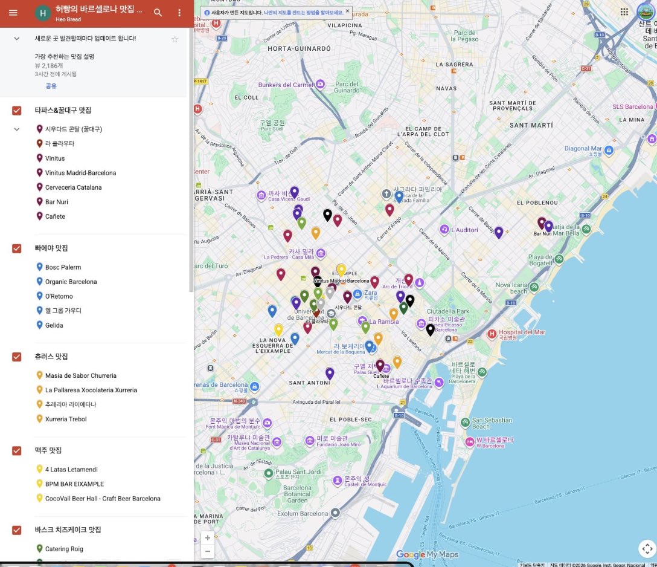Zoom out with the minus button
The height and width of the screenshot is (567, 657).
point(207,551)
